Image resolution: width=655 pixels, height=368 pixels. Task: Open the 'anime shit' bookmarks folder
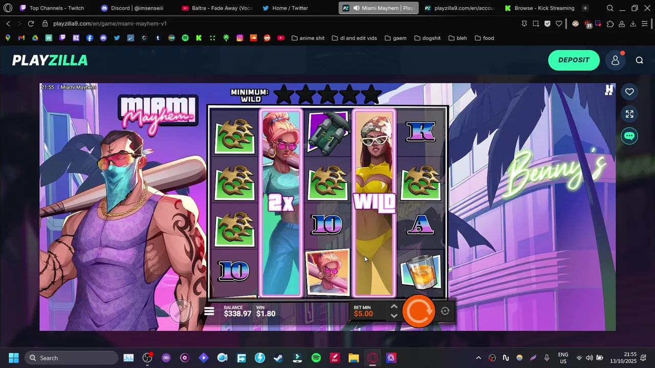coord(308,38)
